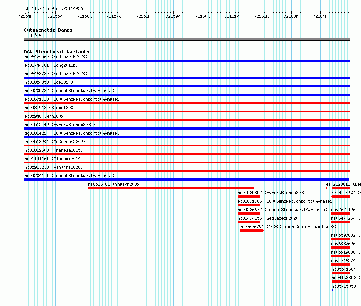Click the 72164k ruler tick

coord(320,16)
